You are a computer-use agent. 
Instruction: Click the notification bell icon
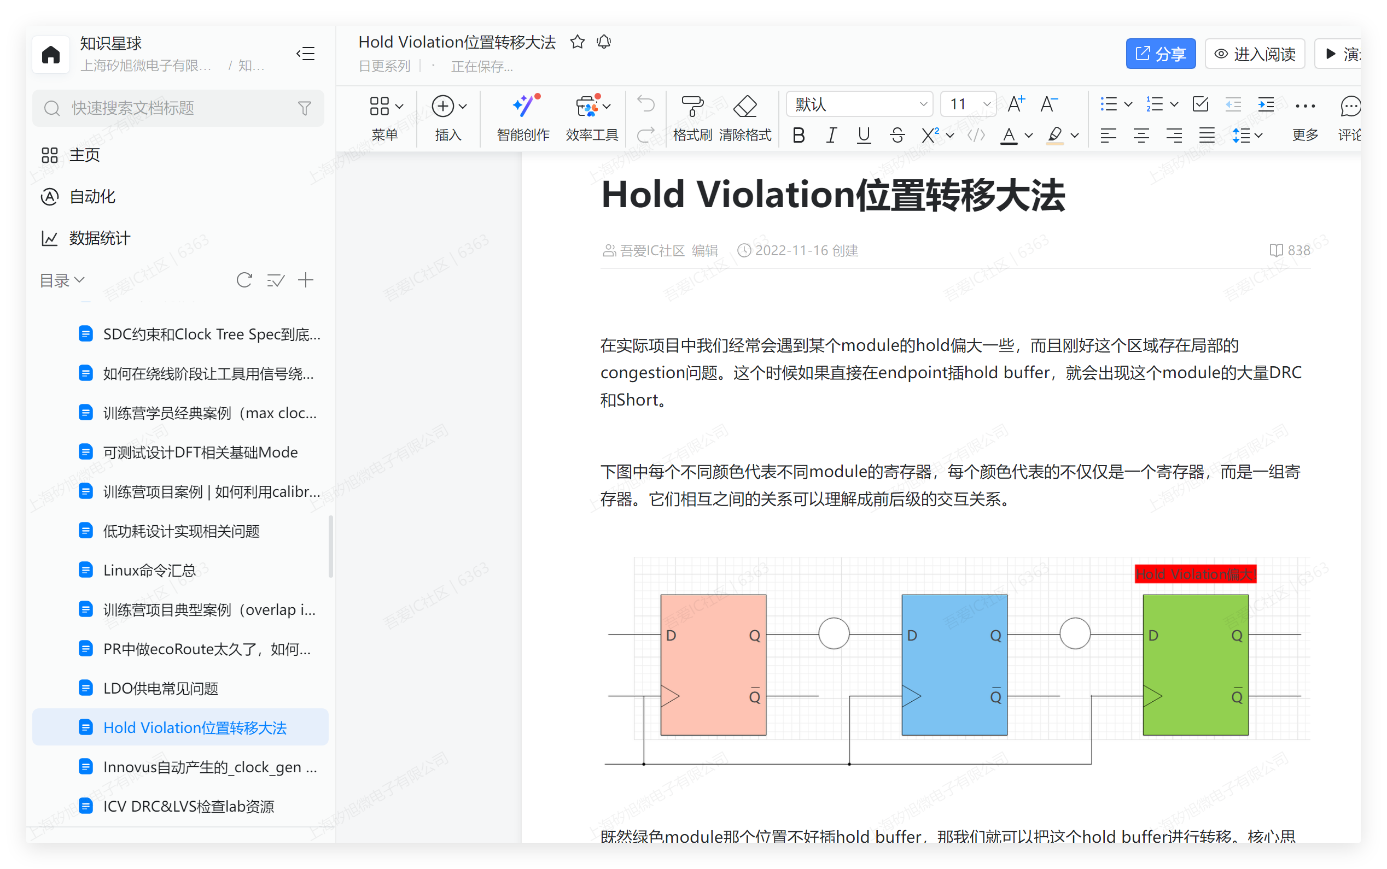(604, 42)
